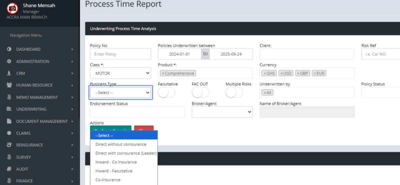This screenshot has height=185, width=400.
Task: Open the Class dropdown showing MOTOR
Action: (120, 73)
